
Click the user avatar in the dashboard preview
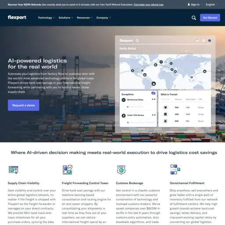[x=209, y=40]
